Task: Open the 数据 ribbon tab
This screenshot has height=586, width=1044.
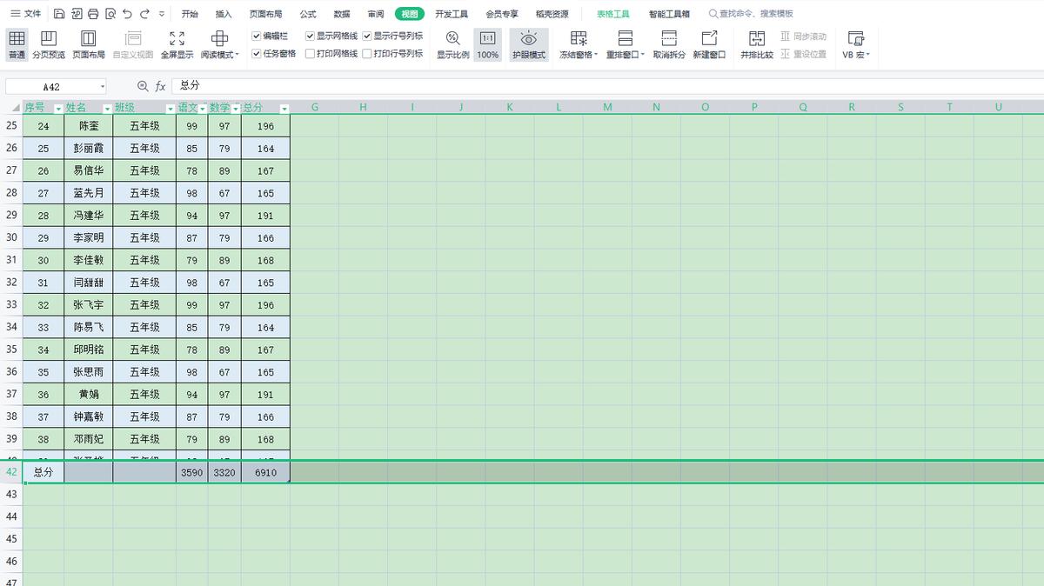Action: pyautogui.click(x=341, y=13)
